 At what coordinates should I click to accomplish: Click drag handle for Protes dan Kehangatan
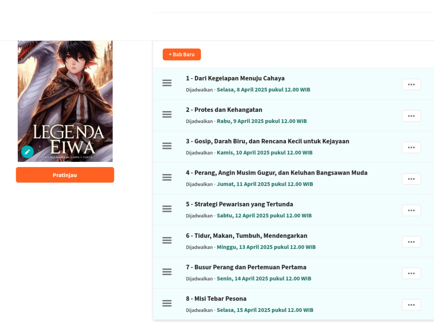(167, 114)
